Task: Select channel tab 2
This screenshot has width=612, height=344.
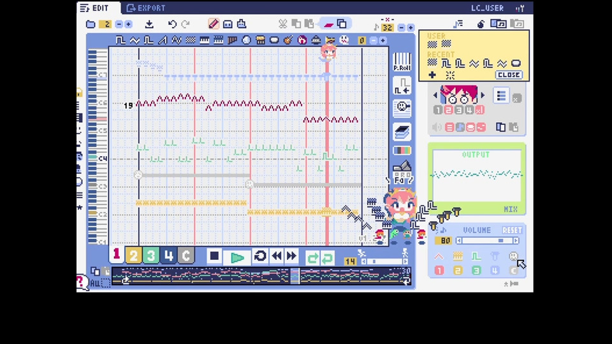Action: [x=133, y=255]
